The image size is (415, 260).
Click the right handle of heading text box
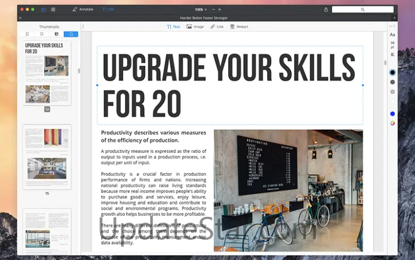[x=363, y=85]
